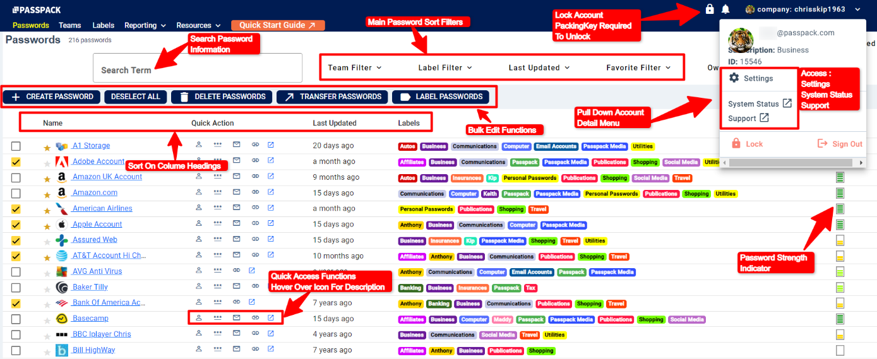Toggle favorite star for Basecamp

47,321
